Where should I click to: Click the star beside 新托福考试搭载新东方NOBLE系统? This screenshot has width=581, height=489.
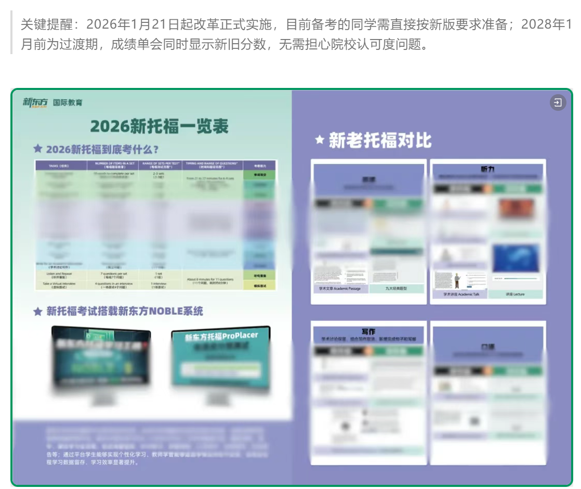point(38,311)
